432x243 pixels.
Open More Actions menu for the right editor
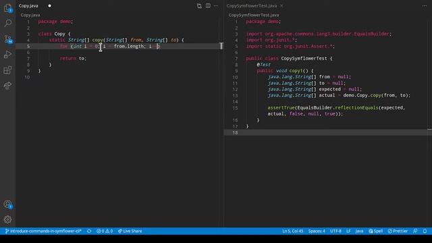coord(425,6)
